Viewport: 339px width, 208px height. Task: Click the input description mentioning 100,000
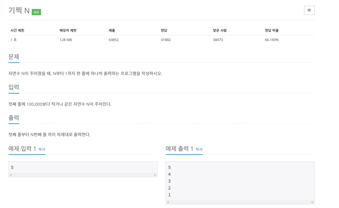point(60,104)
